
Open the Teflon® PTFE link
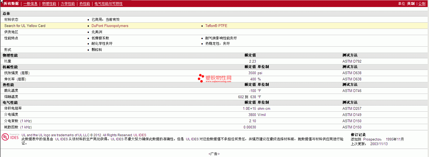coord(216,26)
